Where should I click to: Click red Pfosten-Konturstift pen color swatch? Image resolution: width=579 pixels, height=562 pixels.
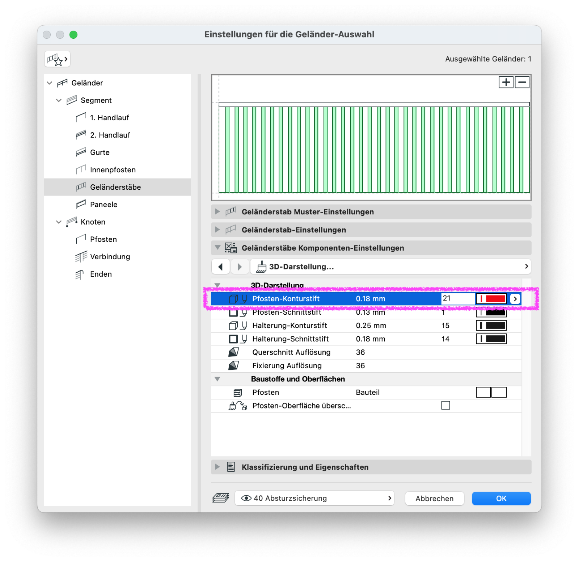click(x=491, y=299)
